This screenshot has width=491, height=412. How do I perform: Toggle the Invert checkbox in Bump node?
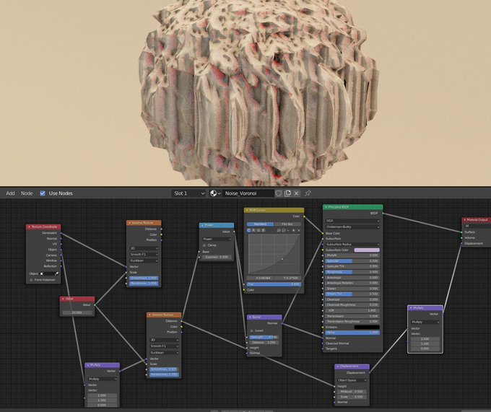[x=252, y=331]
